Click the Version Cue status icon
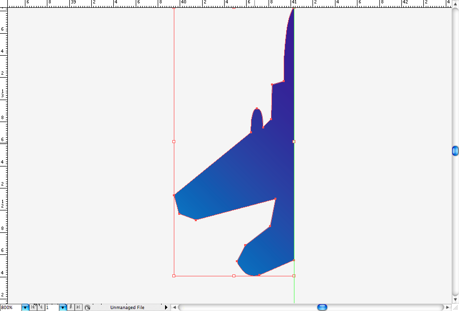459x311 pixels. click(87, 308)
